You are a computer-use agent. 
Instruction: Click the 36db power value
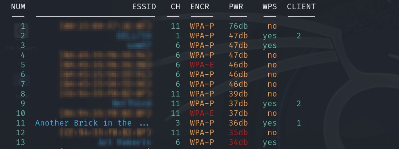tap(238, 123)
